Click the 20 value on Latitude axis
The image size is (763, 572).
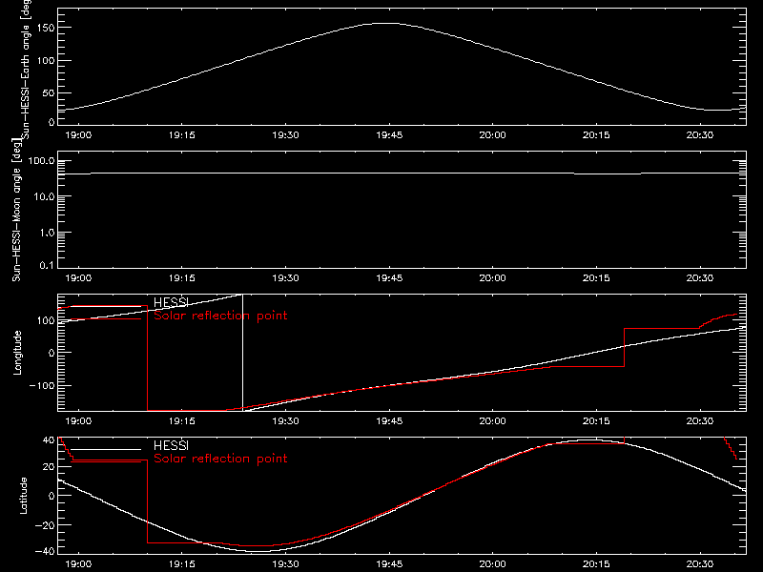[x=49, y=467]
